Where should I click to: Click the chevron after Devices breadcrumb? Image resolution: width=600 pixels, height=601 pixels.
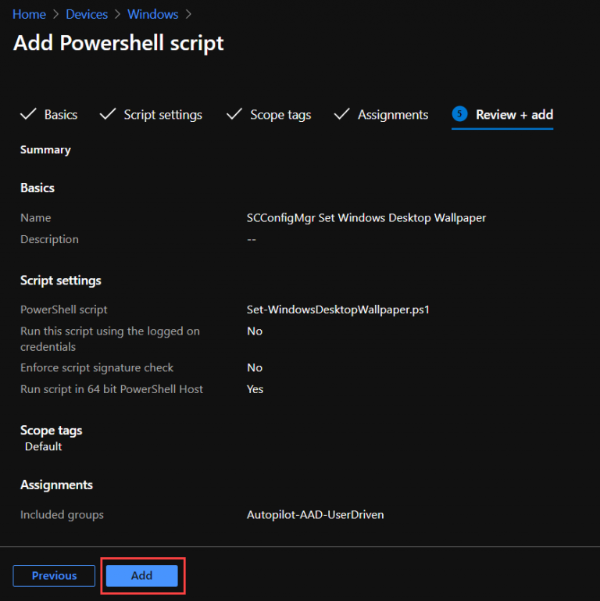coord(117,14)
